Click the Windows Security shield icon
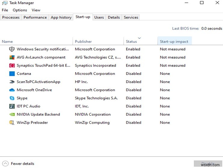Image resolution: width=223 pixels, height=168 pixels. point(12,49)
